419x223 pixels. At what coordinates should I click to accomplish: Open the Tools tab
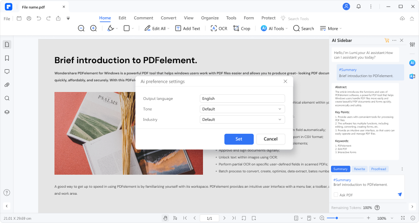click(231, 18)
